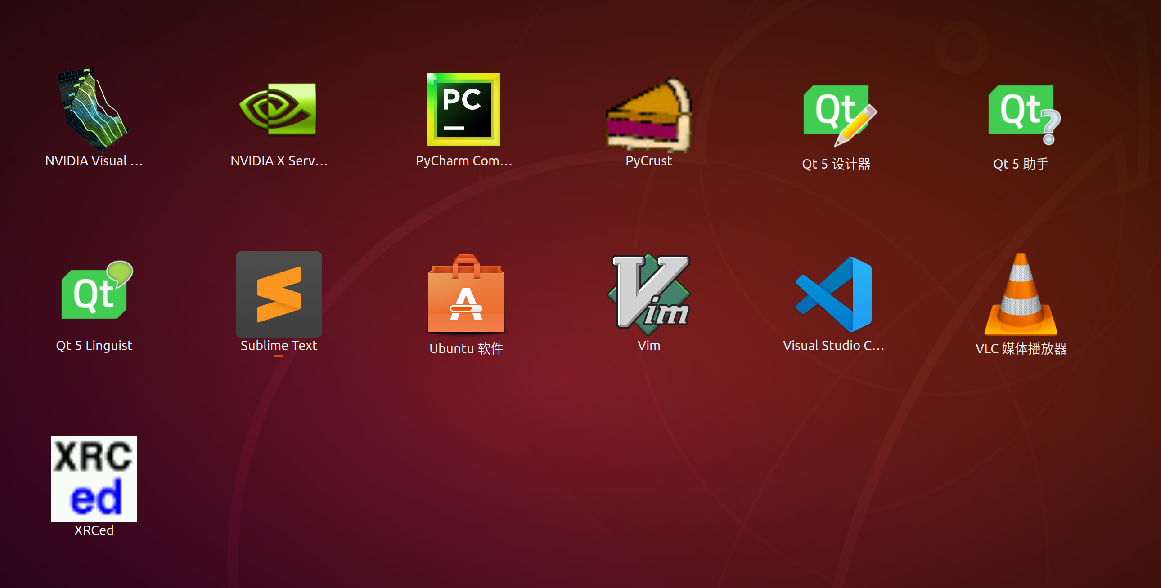Click the "XRCed" text label
This screenshot has width=1161, height=588.
coord(94,530)
